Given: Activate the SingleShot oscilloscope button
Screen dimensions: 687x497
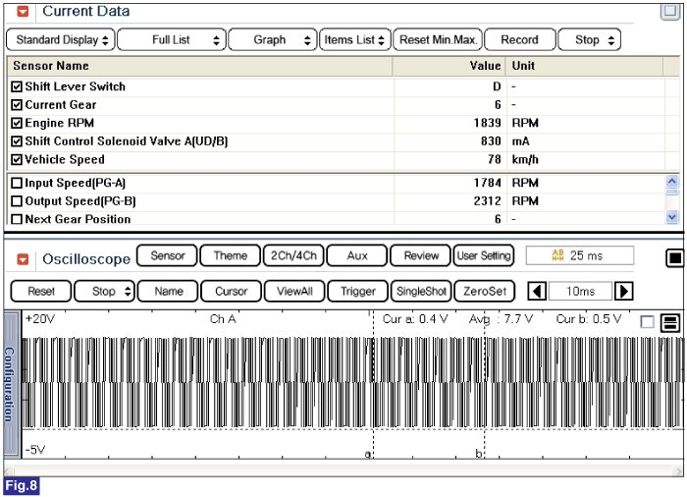Looking at the screenshot, I should [421, 291].
